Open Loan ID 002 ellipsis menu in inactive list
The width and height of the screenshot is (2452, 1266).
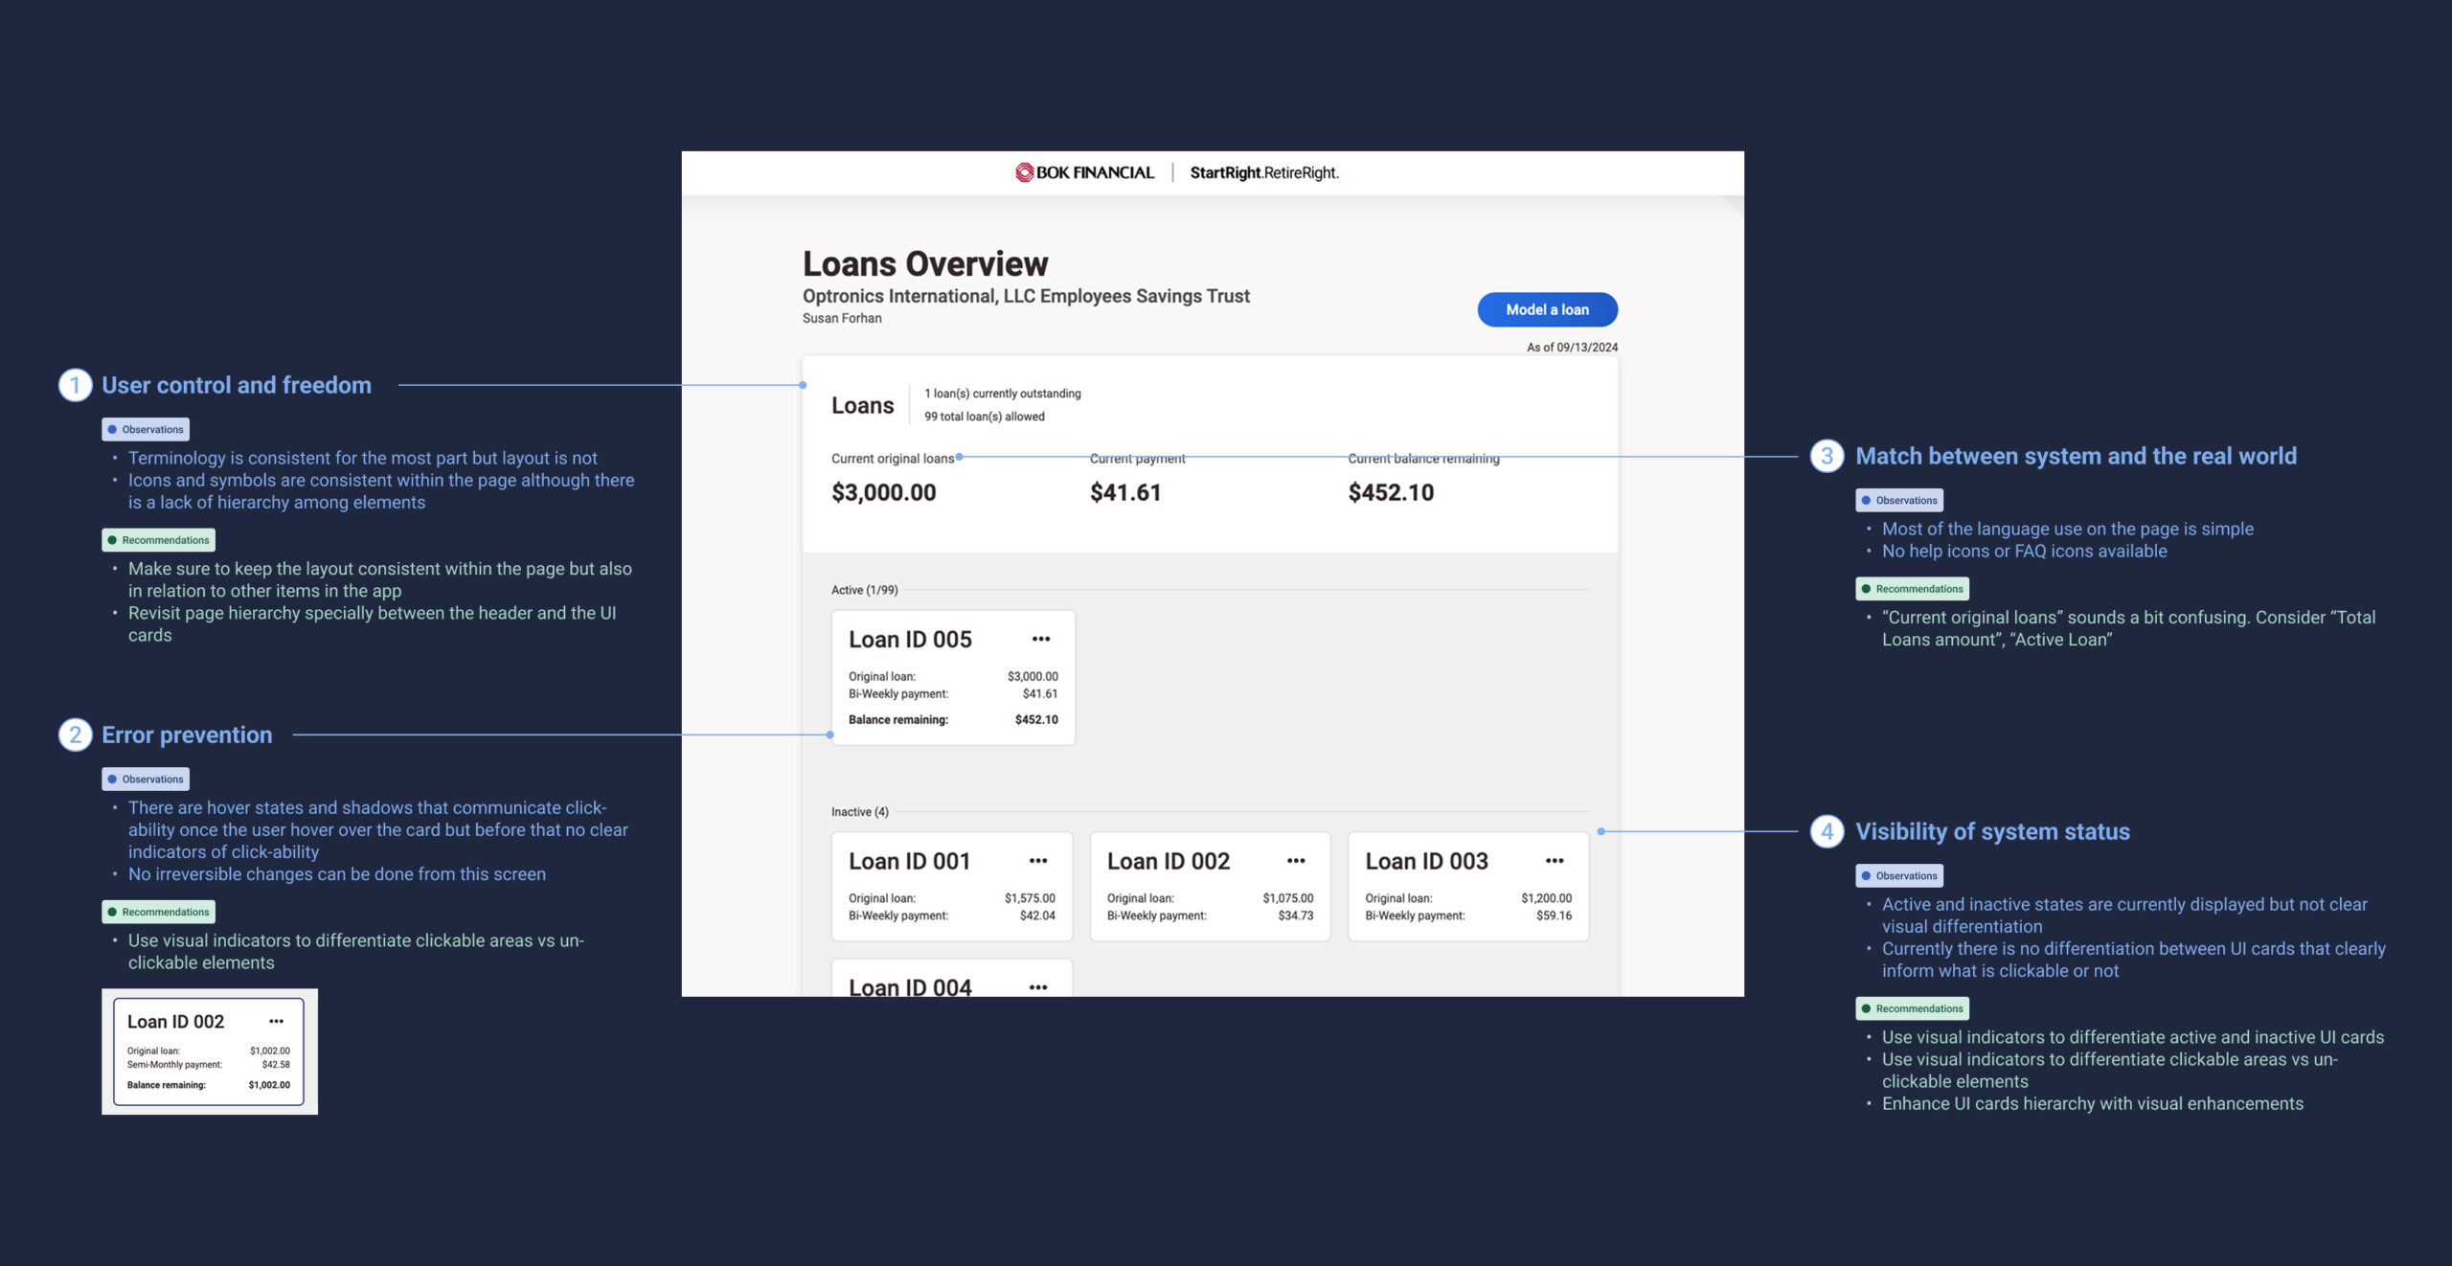[1295, 861]
